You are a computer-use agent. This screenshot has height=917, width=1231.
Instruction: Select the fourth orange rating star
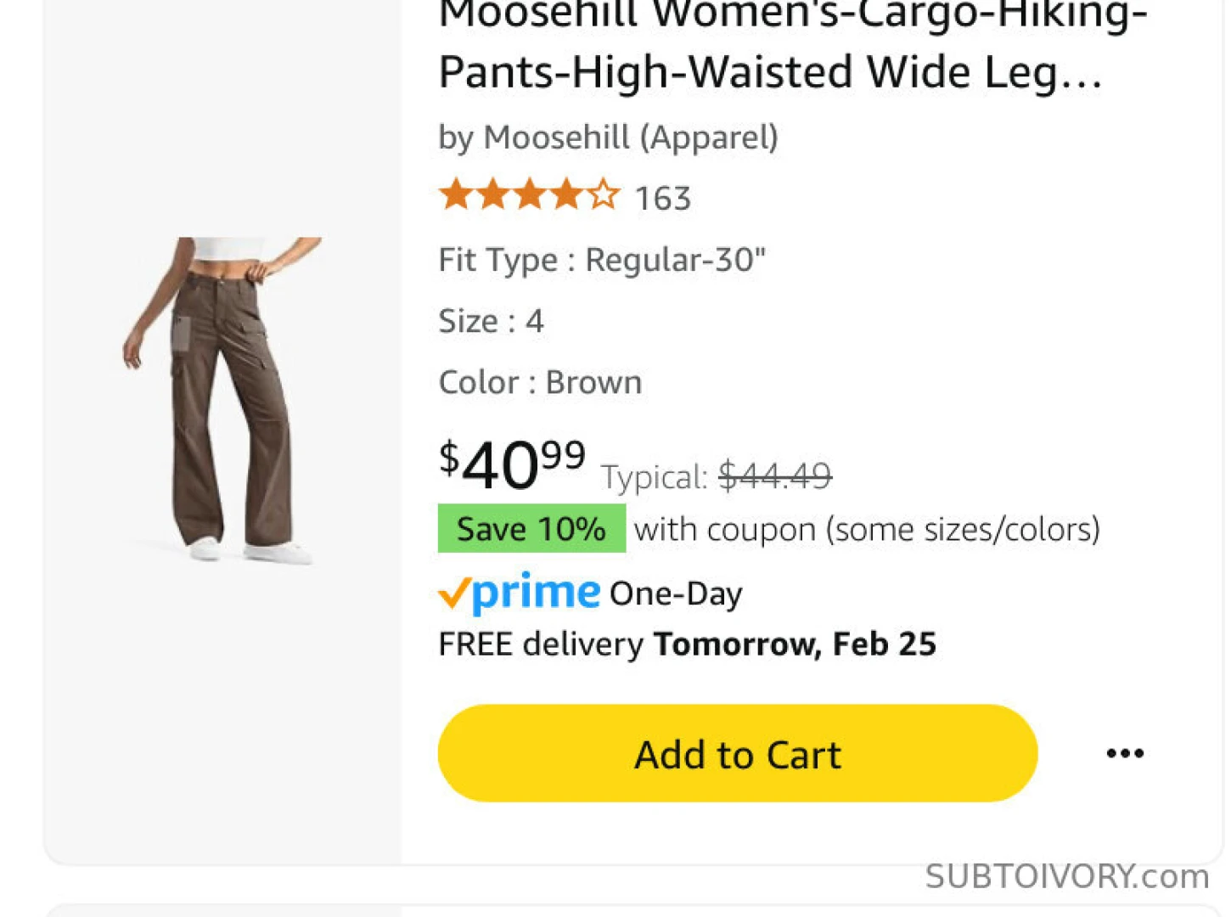[x=565, y=194]
